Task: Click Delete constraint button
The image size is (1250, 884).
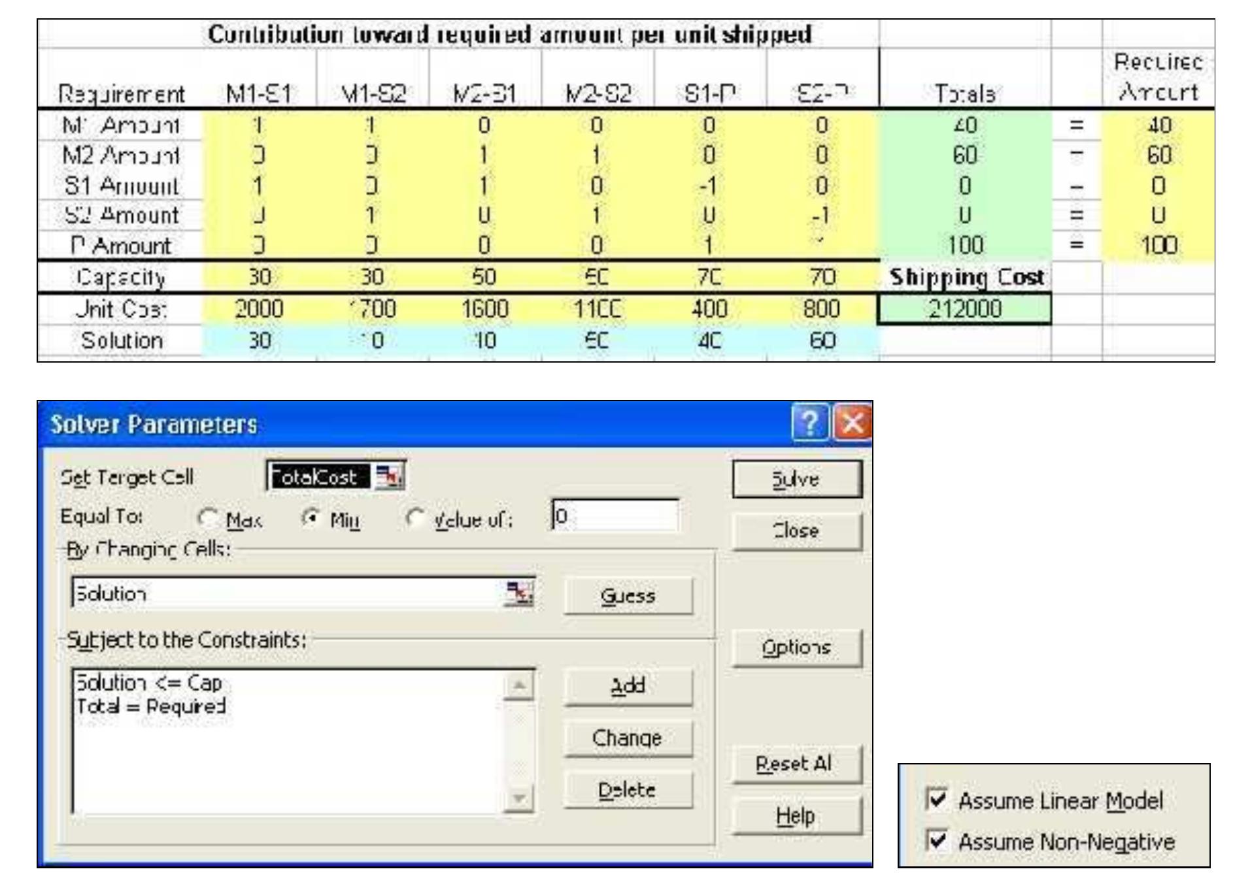Action: coord(628,790)
